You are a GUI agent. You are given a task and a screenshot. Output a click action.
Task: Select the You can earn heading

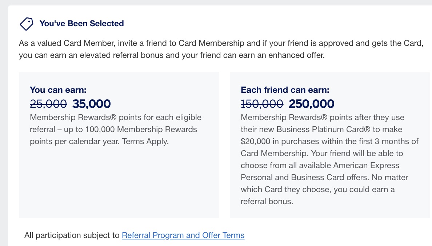tap(58, 90)
